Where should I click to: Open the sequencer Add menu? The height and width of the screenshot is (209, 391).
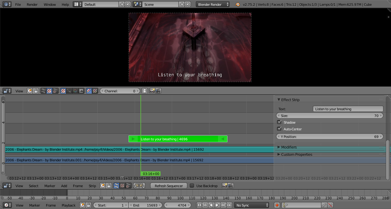point(64,186)
